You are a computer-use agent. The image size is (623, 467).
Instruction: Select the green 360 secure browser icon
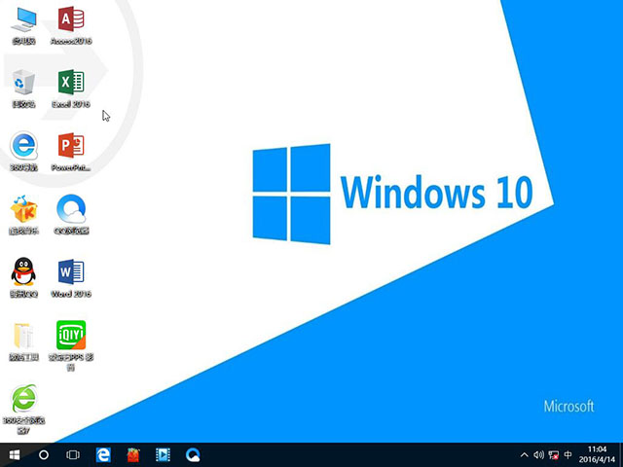coord(23,399)
